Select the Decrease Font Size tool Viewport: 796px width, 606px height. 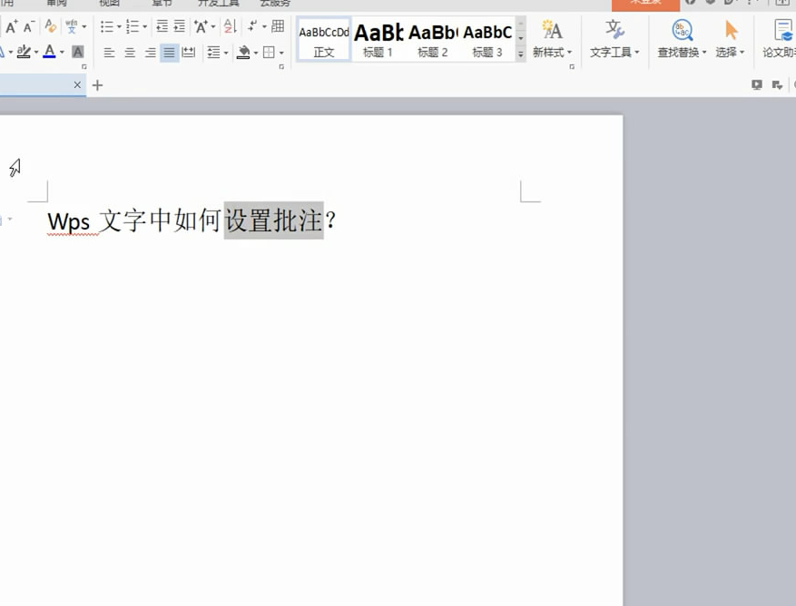(x=27, y=25)
